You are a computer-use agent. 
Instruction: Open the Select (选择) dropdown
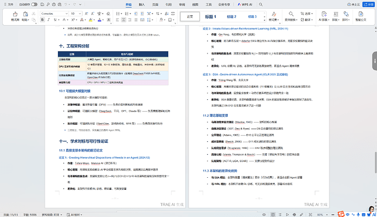(x=307, y=14)
